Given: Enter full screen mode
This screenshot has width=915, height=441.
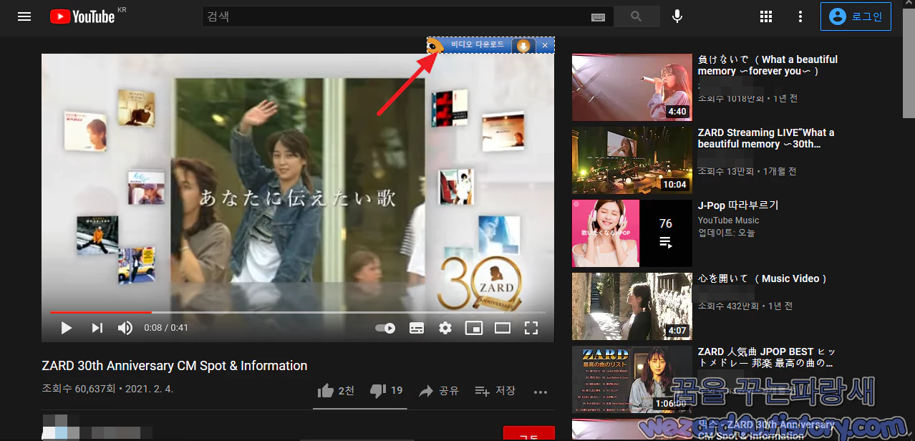Looking at the screenshot, I should point(531,328).
